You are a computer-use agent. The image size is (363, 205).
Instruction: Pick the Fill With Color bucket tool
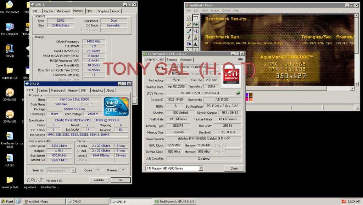[x=196, y=24]
